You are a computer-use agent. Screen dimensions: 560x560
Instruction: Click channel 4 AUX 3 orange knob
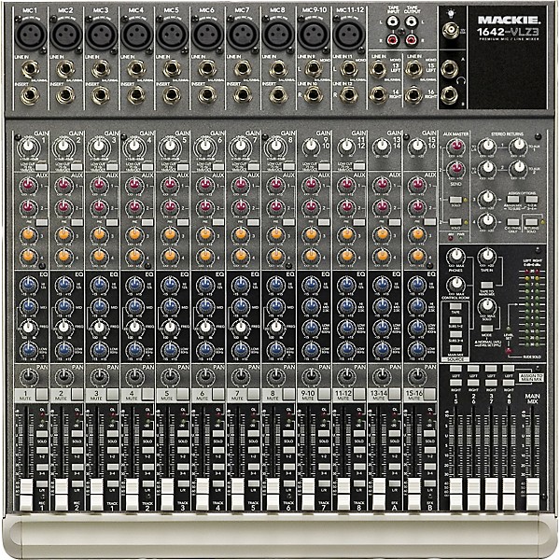tap(134, 235)
